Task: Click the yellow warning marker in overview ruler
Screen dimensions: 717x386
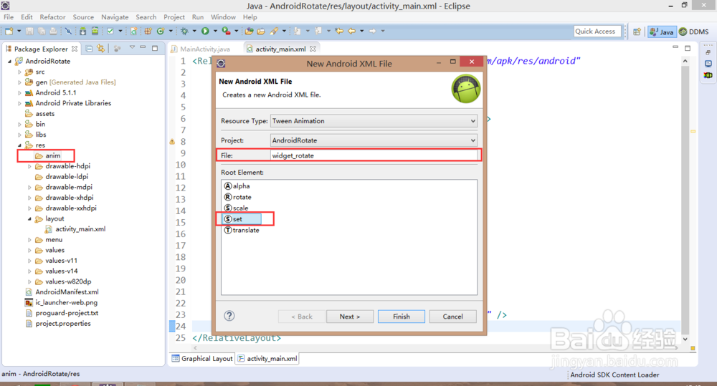Action: click(x=693, y=131)
